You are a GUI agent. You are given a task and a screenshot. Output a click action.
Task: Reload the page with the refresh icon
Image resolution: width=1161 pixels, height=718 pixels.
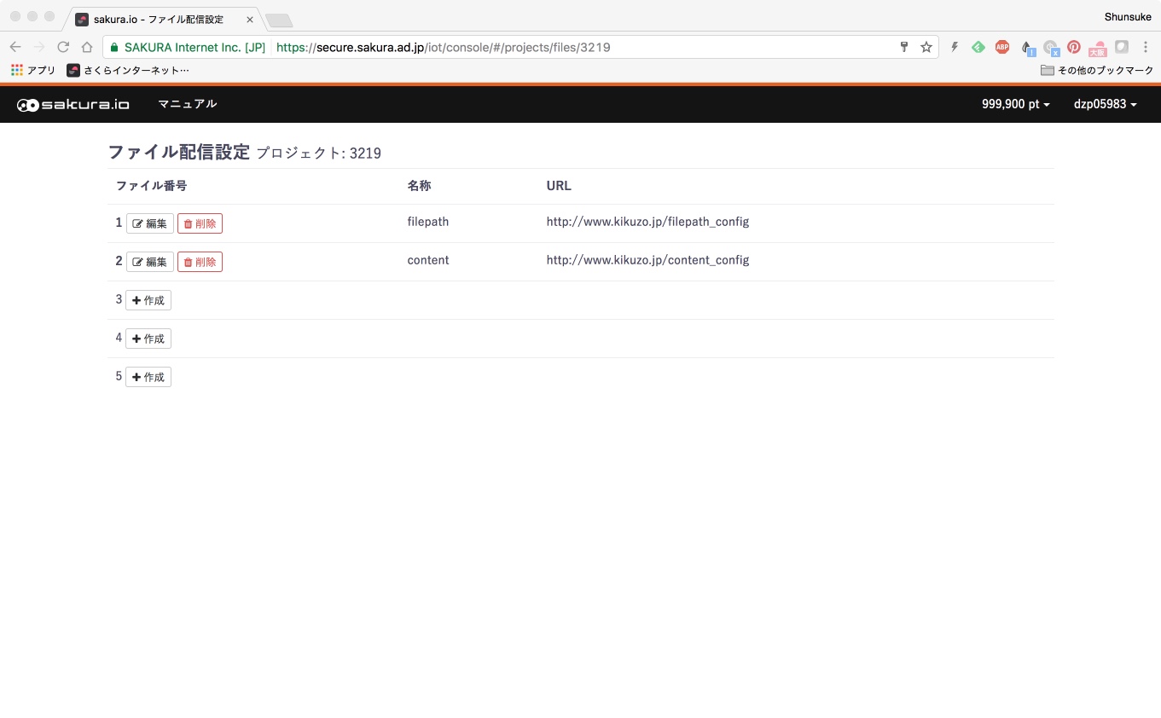[x=63, y=47]
